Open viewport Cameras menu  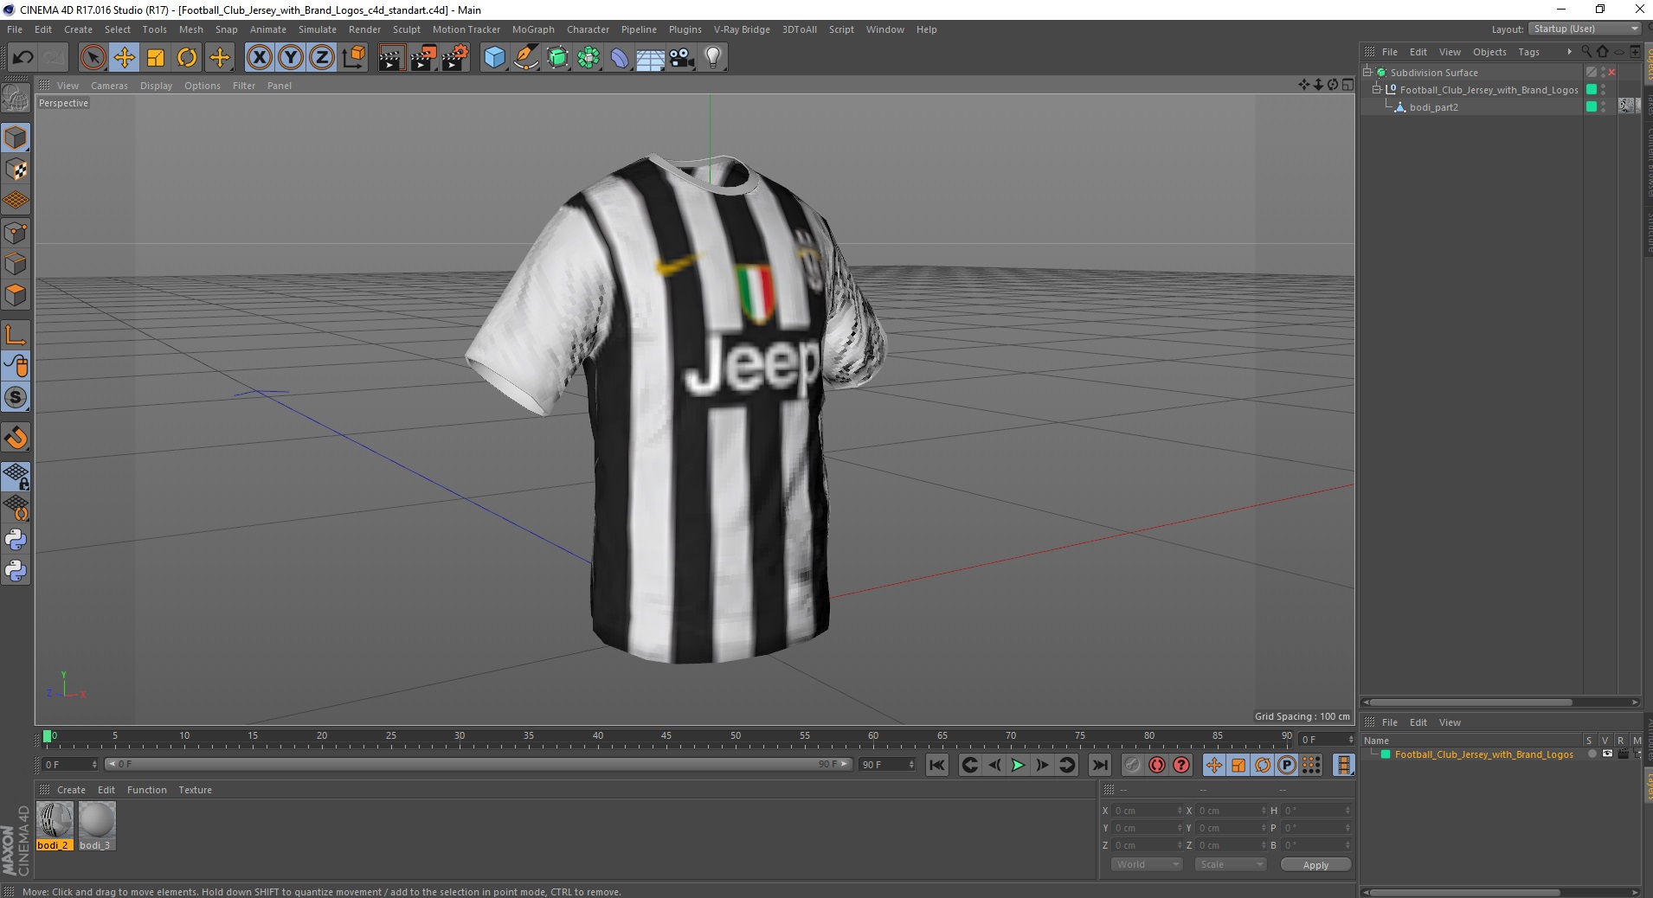pyautogui.click(x=109, y=86)
